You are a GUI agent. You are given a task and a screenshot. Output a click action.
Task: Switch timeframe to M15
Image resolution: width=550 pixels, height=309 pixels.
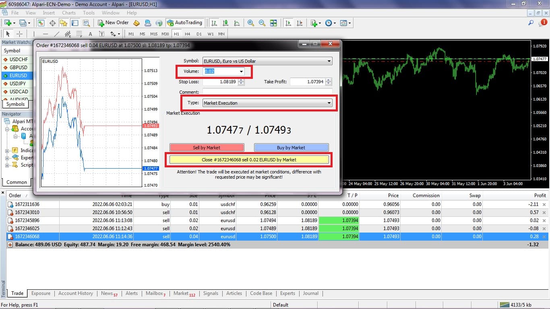click(154, 34)
